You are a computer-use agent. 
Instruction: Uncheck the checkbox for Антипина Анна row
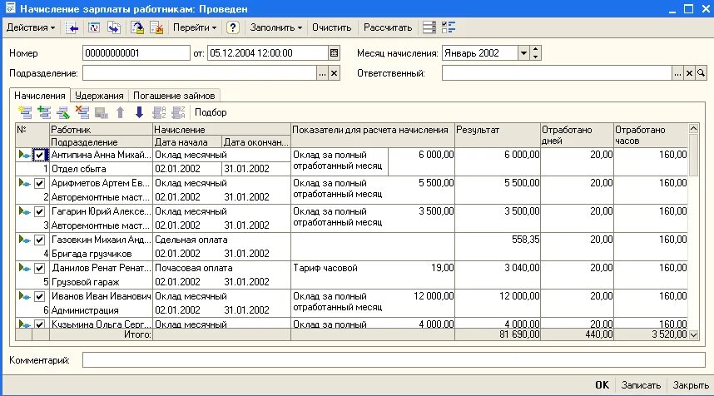(40, 156)
